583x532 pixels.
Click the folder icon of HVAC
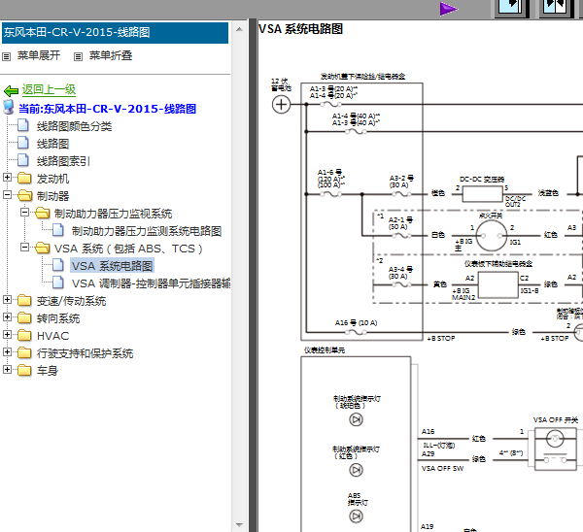click(24, 335)
